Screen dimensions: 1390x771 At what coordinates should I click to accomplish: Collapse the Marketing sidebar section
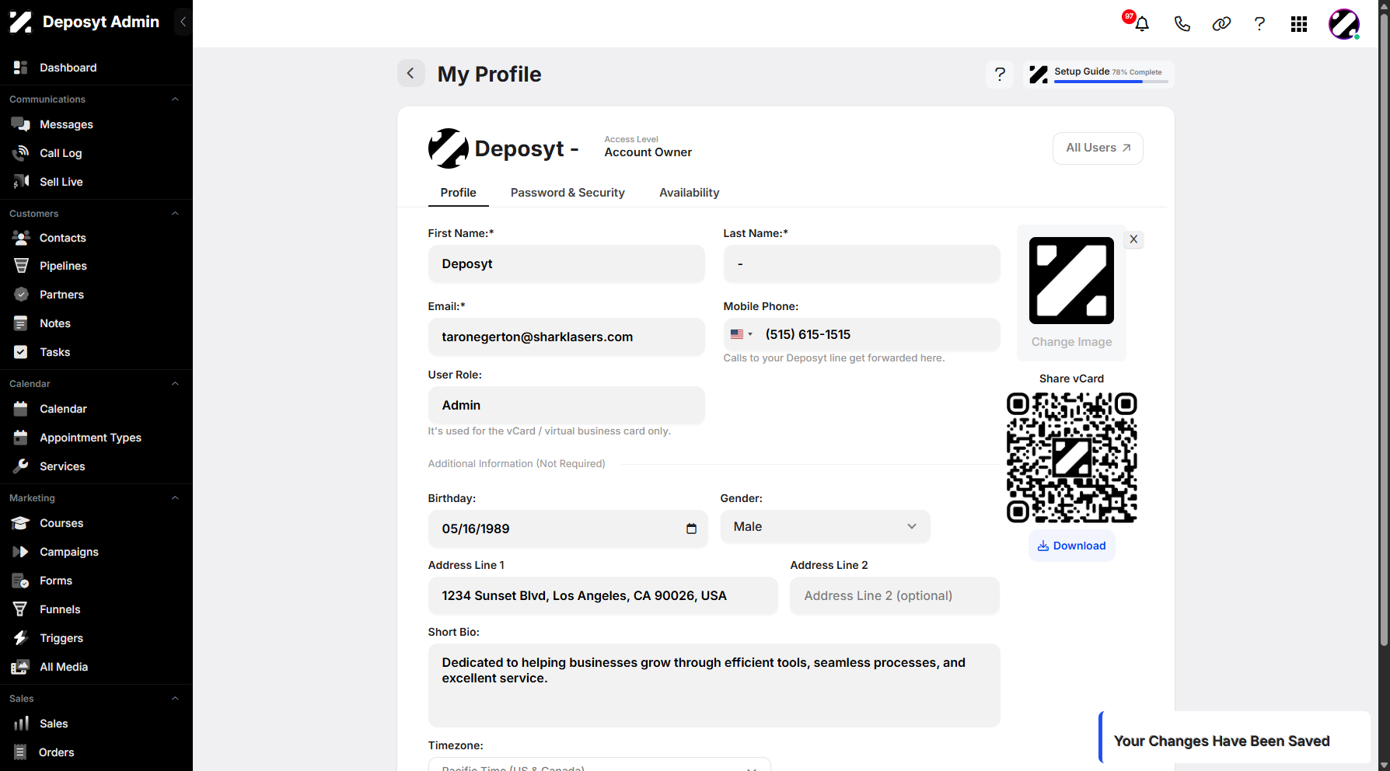(175, 497)
